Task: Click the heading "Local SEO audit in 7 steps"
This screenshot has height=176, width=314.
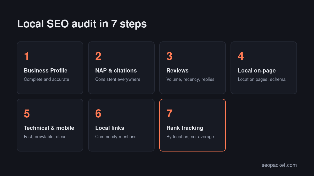Action: (82, 24)
